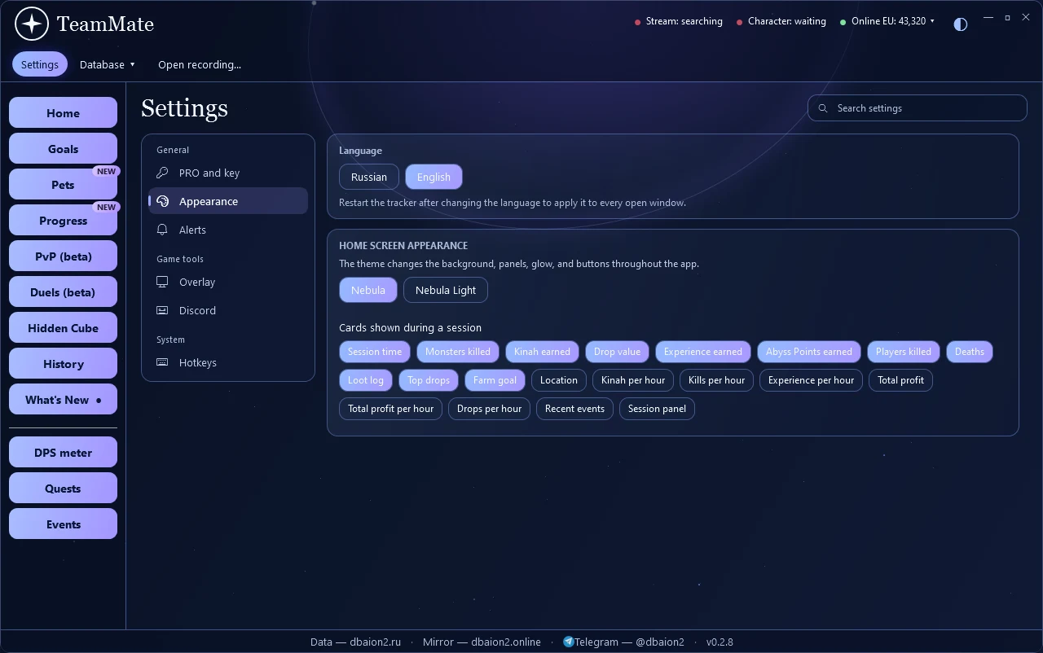This screenshot has height=653, width=1043.
Task: Click the keyboard icon beside Hotkeys
Action: pos(162,362)
